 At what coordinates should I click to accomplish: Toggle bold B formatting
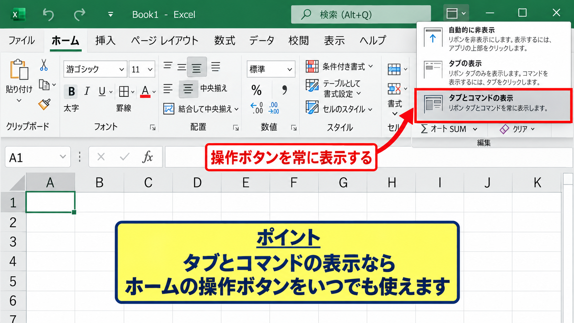[71, 91]
